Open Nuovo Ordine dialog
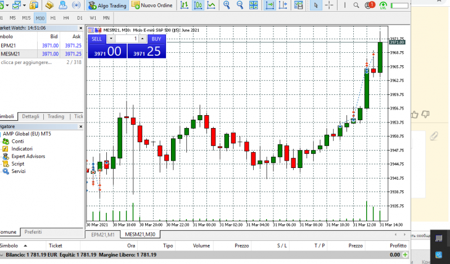Screen dimensions: 450x264 152,5
